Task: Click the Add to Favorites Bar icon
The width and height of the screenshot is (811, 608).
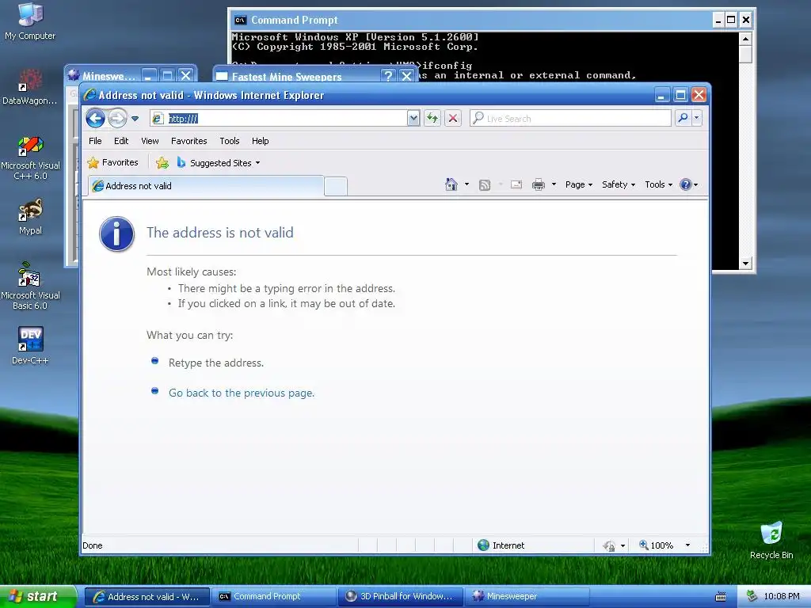Action: [162, 163]
